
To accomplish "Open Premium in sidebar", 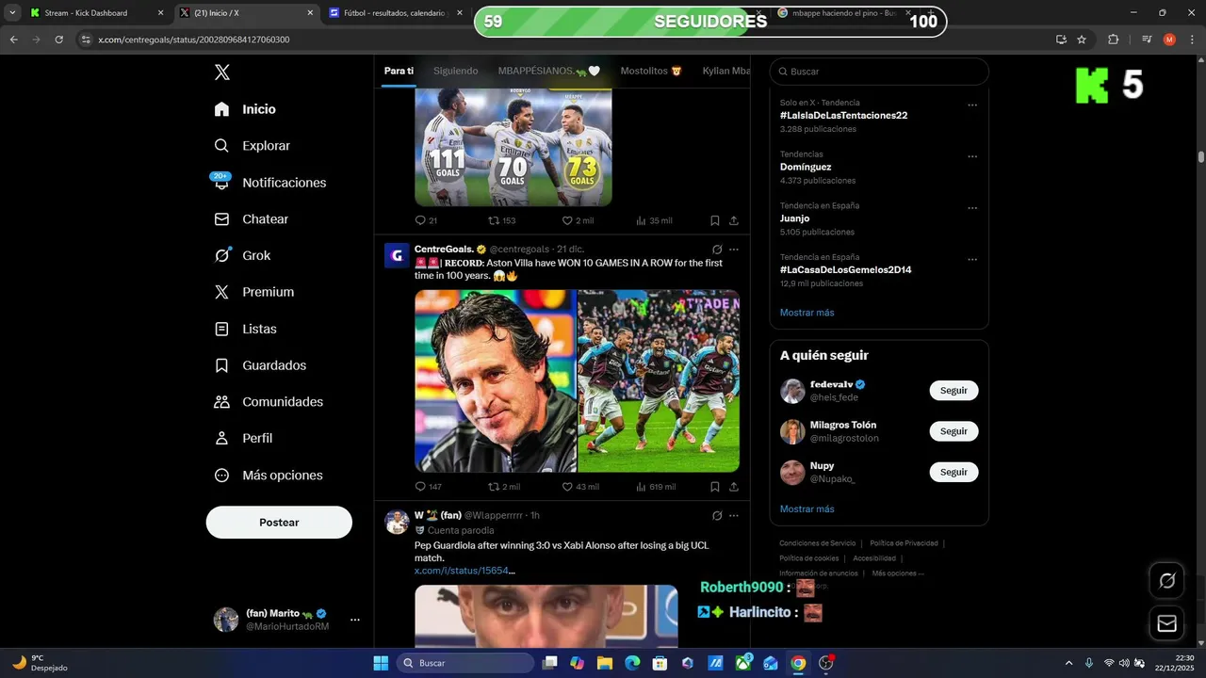I will coord(253,292).
